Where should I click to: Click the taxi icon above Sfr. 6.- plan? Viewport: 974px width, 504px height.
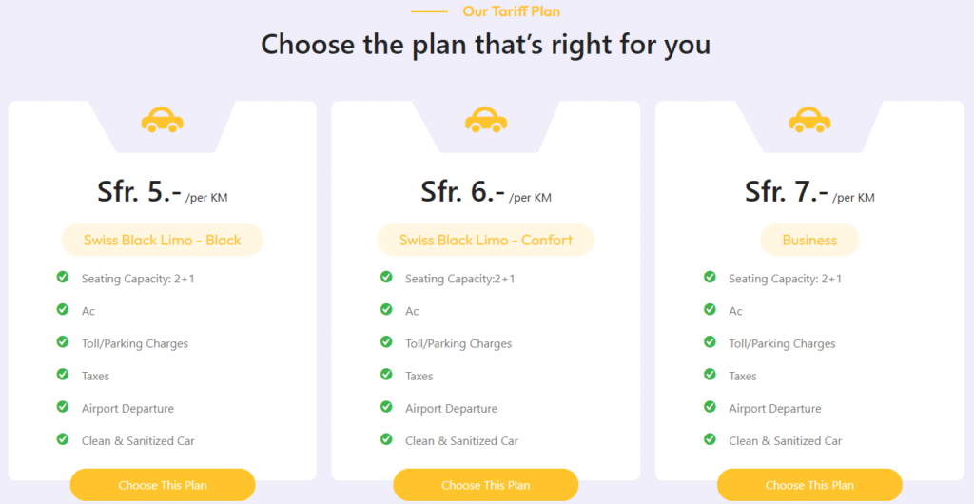(x=486, y=120)
